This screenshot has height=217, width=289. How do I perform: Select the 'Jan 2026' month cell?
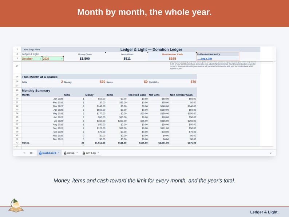[42, 99]
